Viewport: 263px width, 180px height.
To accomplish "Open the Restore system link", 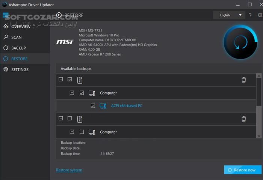I will click(69, 170).
